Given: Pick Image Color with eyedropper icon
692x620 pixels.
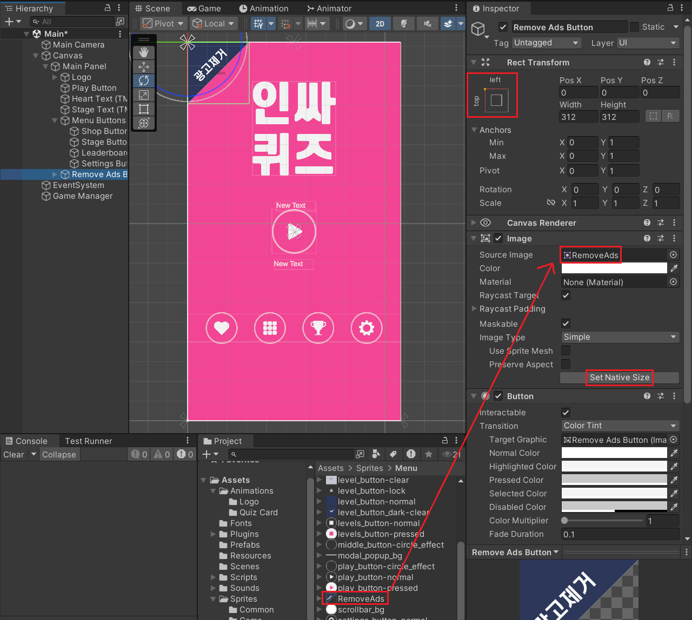Looking at the screenshot, I should pyautogui.click(x=674, y=268).
